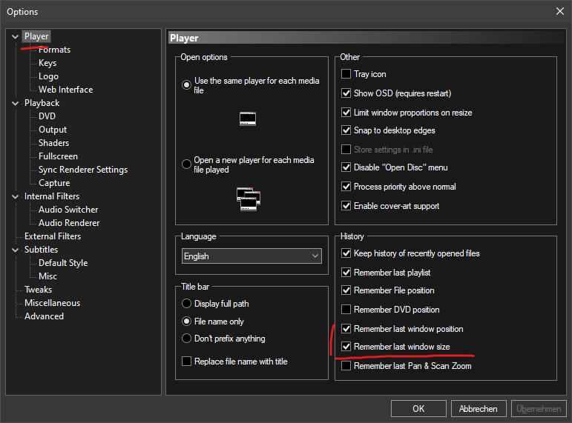This screenshot has height=423, width=572.
Task: Open the Default Style subtitles page
Action: [63, 263]
